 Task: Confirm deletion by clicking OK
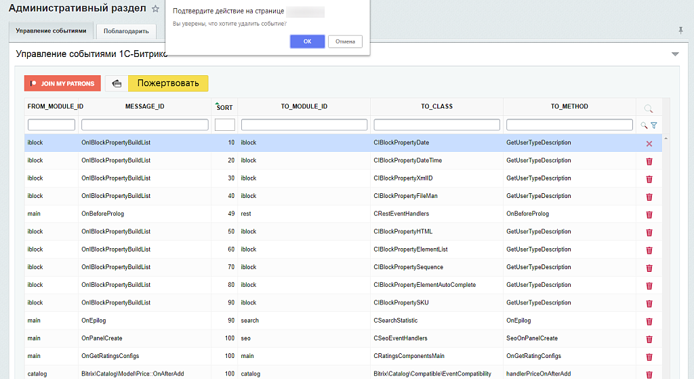click(307, 41)
